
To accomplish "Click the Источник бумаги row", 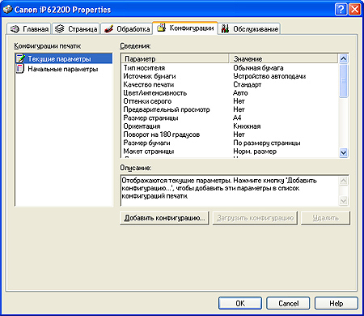I will pyautogui.click(x=230, y=76).
